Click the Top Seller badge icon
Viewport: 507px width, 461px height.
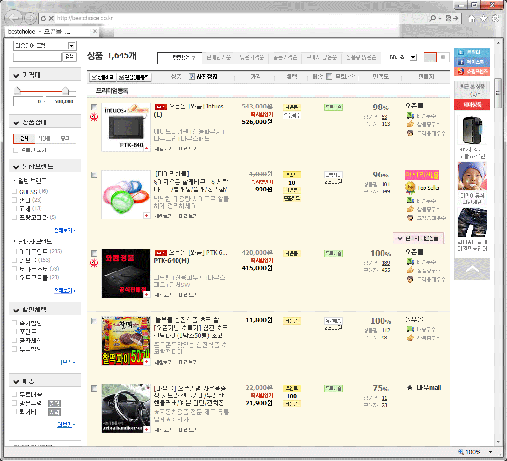[411, 188]
